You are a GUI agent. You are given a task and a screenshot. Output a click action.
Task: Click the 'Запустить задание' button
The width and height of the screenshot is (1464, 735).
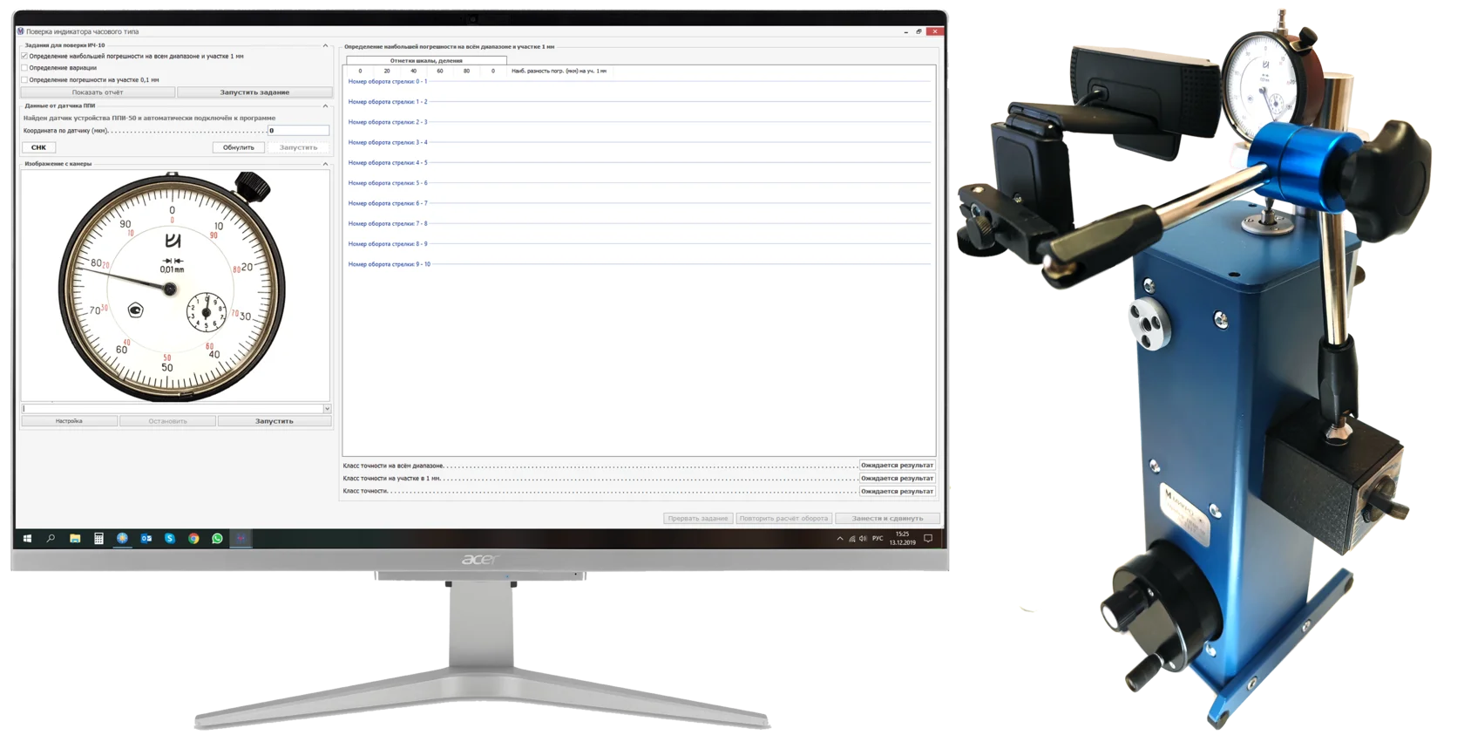tap(254, 92)
